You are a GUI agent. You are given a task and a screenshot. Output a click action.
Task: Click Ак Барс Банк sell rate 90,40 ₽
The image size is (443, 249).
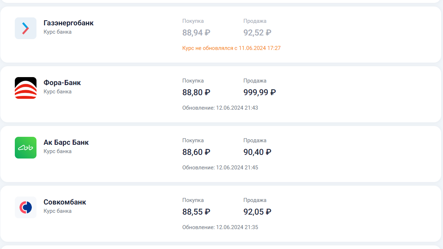point(257,152)
